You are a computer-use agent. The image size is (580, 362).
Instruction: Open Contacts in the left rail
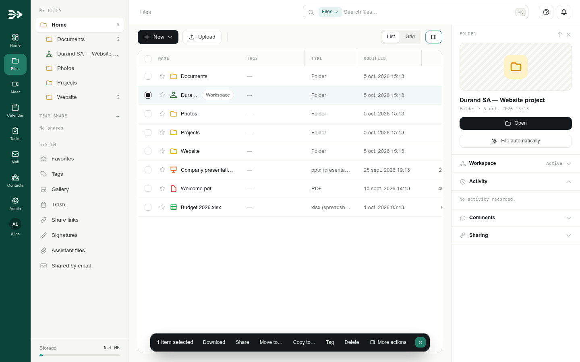coord(15,181)
